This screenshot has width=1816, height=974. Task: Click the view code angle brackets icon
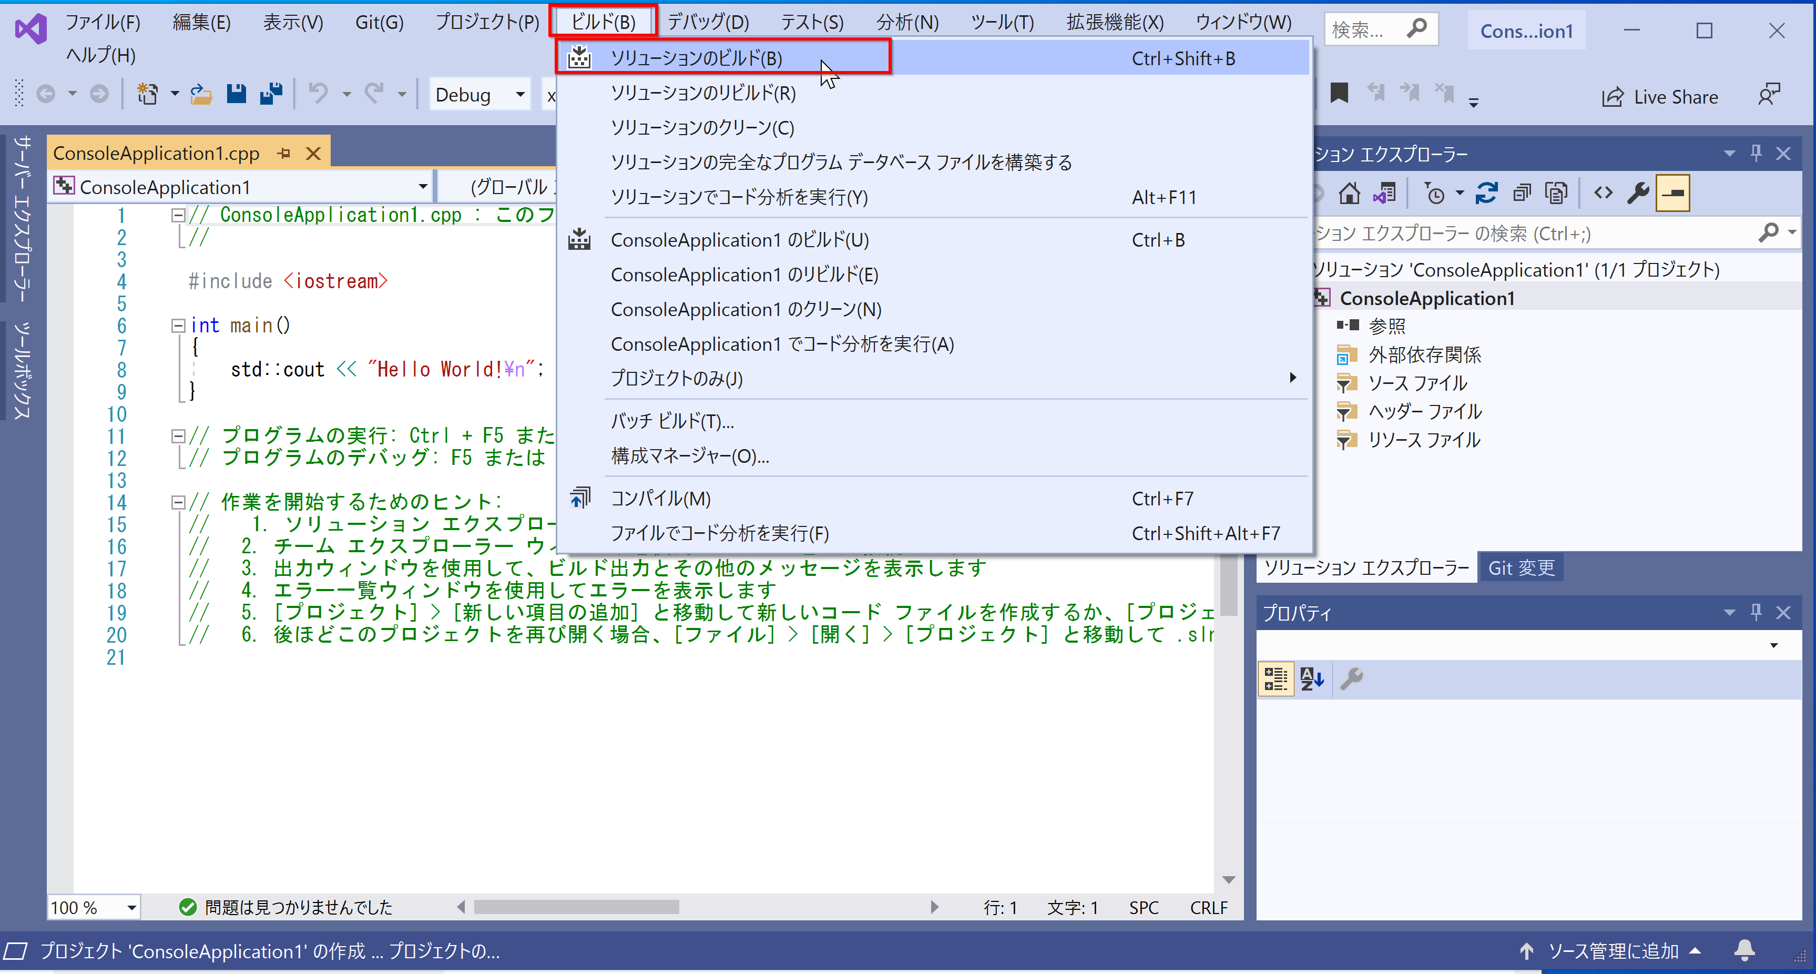1603,192
